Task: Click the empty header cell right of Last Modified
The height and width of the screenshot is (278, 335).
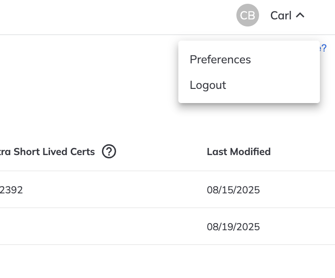Action: 303,152
